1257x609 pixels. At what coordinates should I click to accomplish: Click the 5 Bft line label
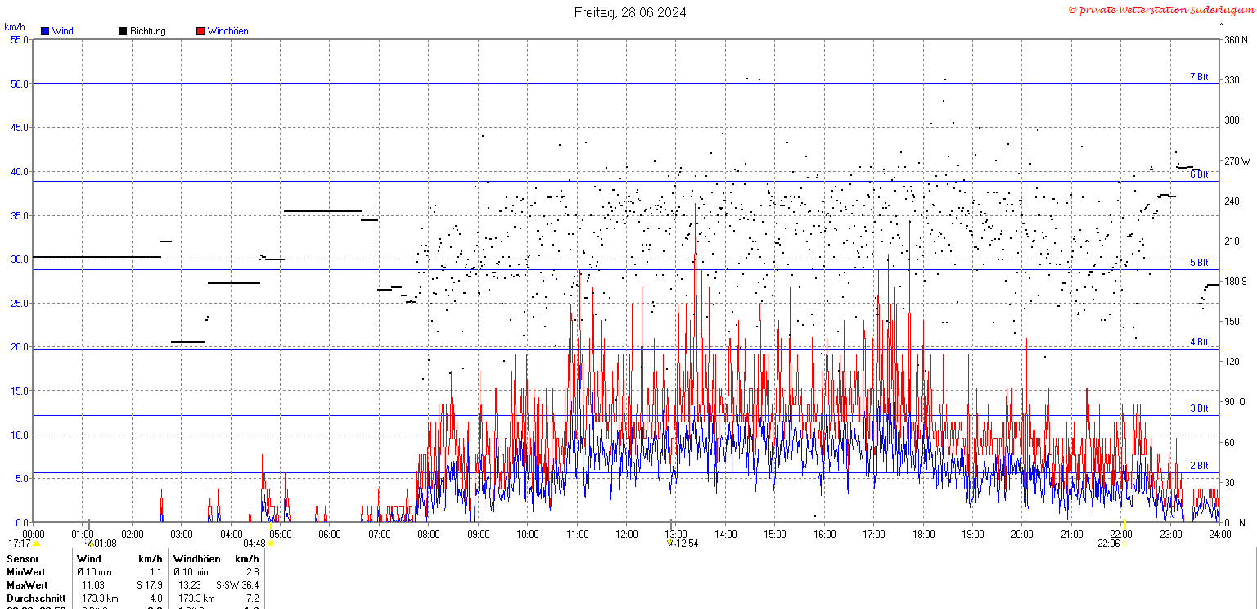coord(1199,263)
